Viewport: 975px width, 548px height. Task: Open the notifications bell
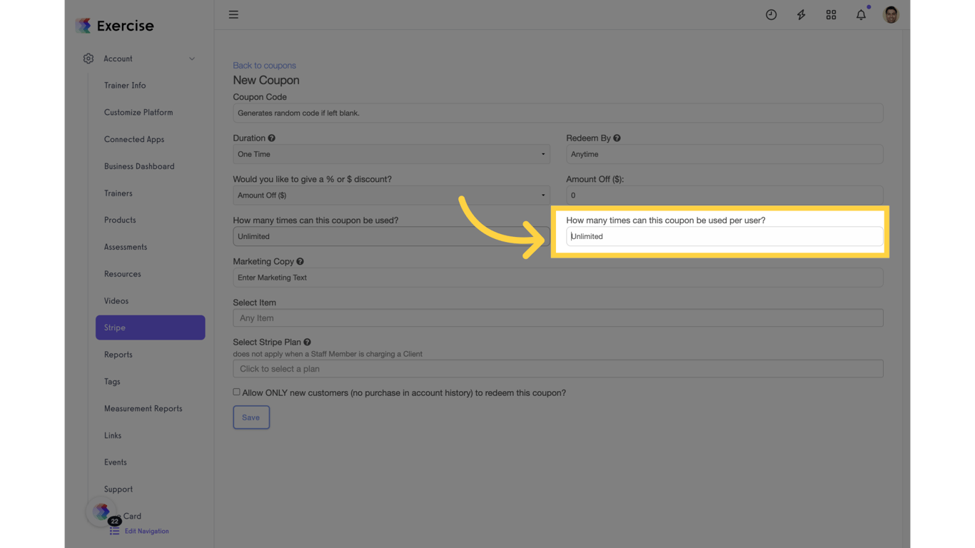coord(861,14)
